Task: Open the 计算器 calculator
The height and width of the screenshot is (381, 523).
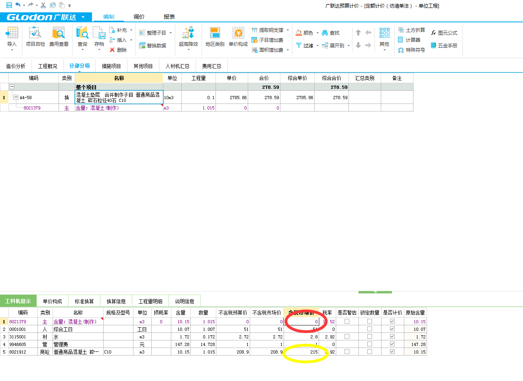Action: click(409, 40)
